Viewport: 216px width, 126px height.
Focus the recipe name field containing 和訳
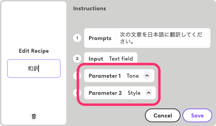pyautogui.click(x=34, y=68)
